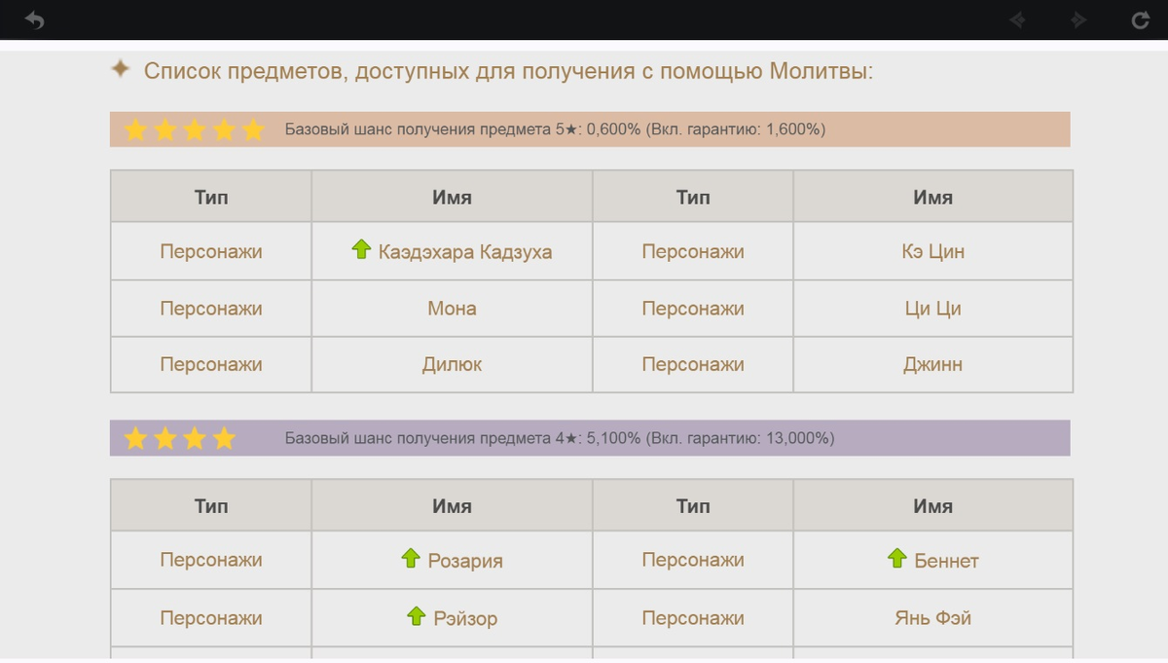Select the Розария name text
Viewport: 1168px width, 663px height.
[x=465, y=561]
